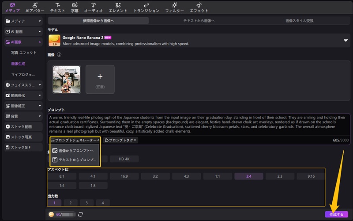Expand the フェイススワップ sidebar section
The height and width of the screenshot is (221, 353).
click(x=23, y=84)
